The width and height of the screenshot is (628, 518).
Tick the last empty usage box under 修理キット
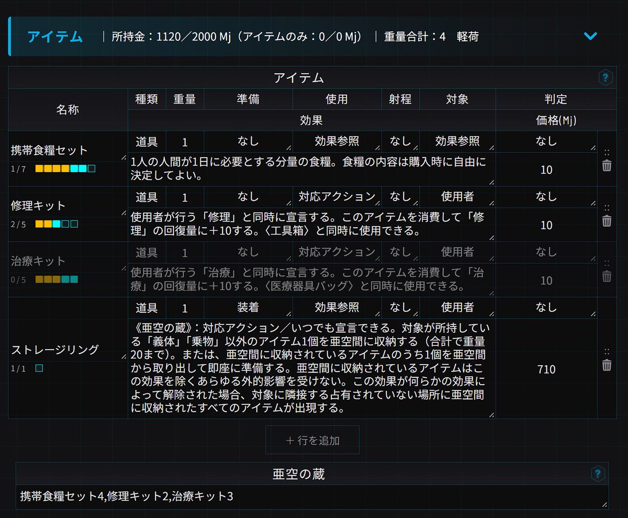tap(74, 224)
